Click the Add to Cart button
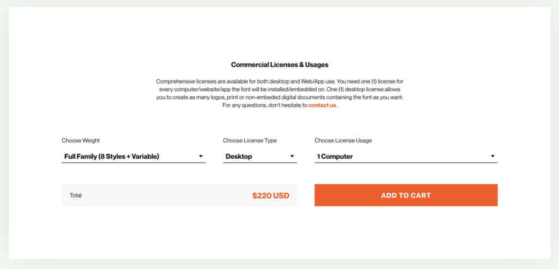 coord(406,195)
